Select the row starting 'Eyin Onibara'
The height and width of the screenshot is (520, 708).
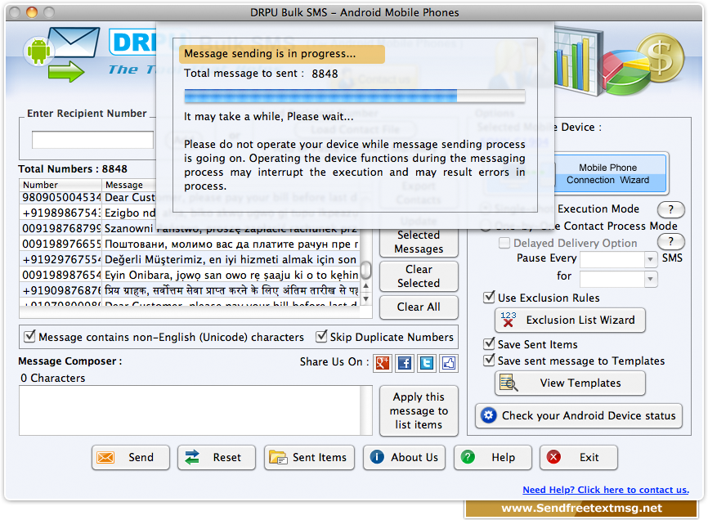[190, 275]
